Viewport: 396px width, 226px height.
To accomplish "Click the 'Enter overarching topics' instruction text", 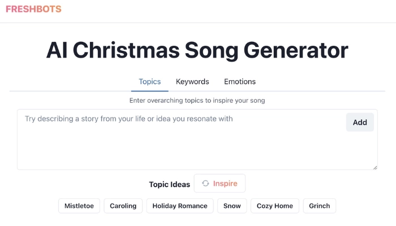I will [197, 101].
